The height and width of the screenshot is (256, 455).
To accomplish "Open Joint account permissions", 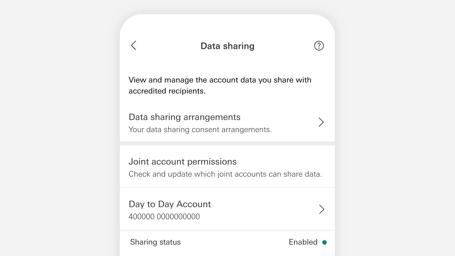I will click(x=182, y=161).
